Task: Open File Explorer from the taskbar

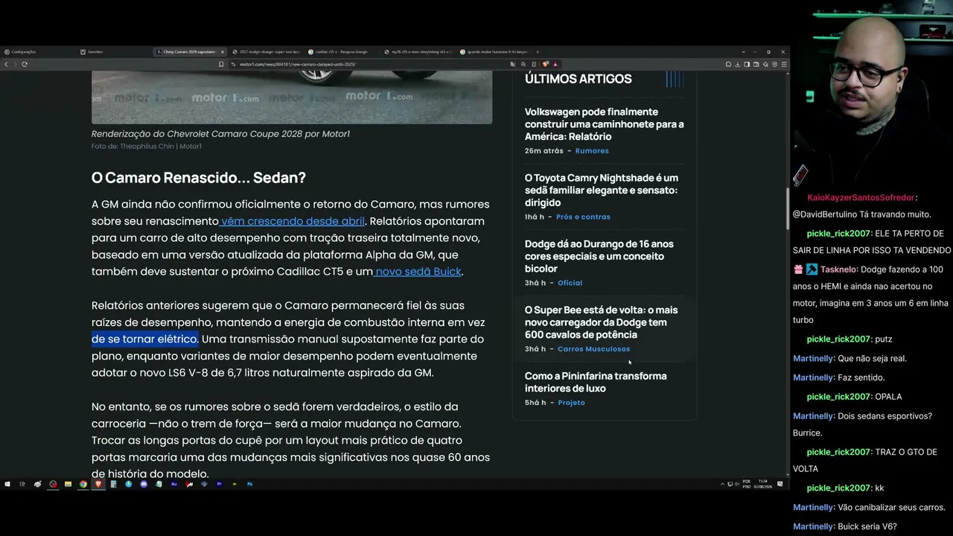Action: pos(68,484)
